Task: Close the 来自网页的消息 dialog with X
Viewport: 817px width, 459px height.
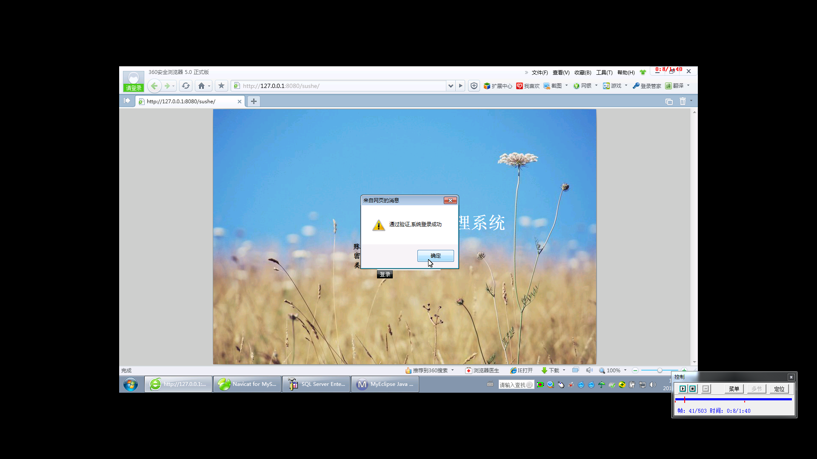Action: [450, 200]
